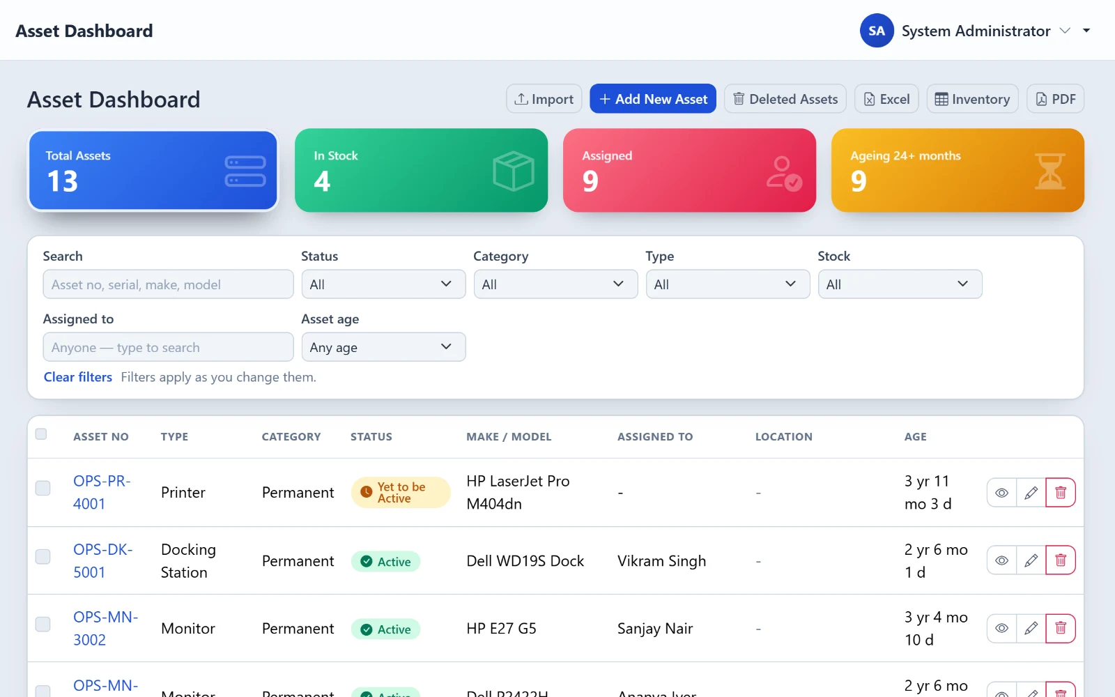The image size is (1115, 697).
Task: Open asset OPS-DK-5001 link
Action: point(102,560)
